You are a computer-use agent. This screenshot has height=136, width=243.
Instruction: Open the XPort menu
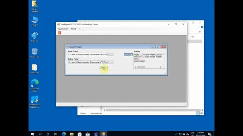pos(73,29)
